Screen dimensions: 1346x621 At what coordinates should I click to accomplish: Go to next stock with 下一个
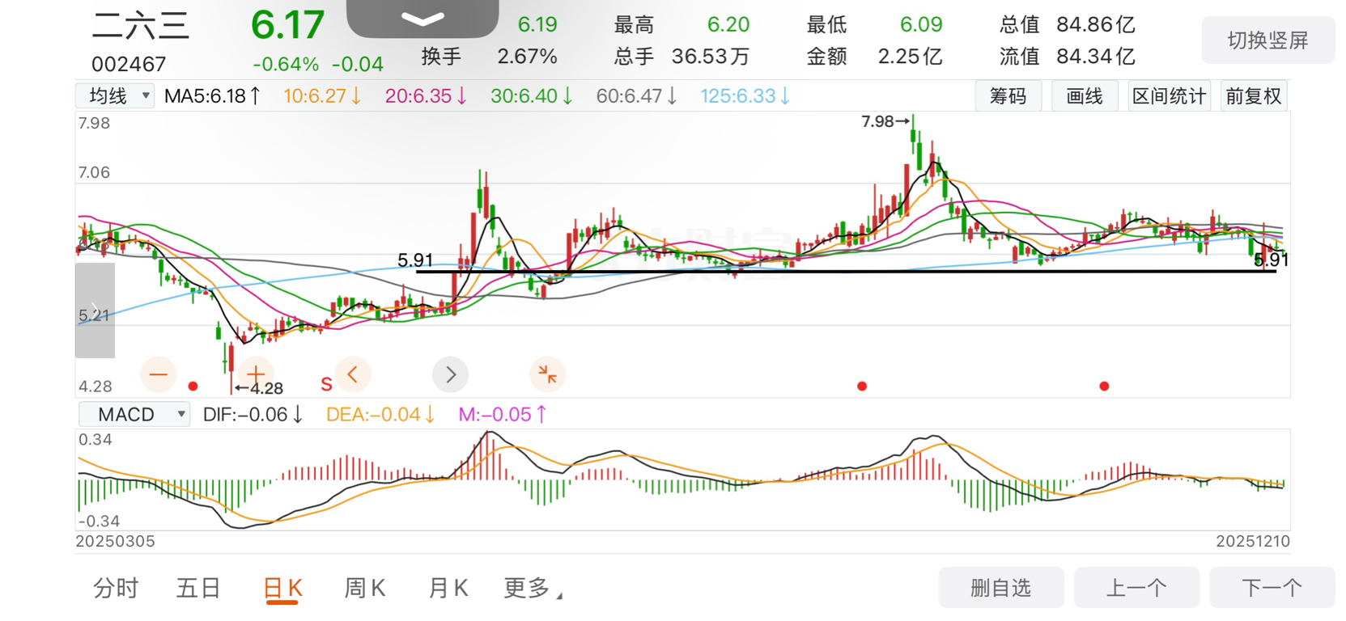coord(1272,588)
